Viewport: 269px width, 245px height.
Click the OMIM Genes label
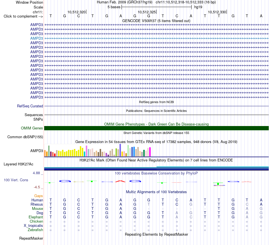coord(32,128)
